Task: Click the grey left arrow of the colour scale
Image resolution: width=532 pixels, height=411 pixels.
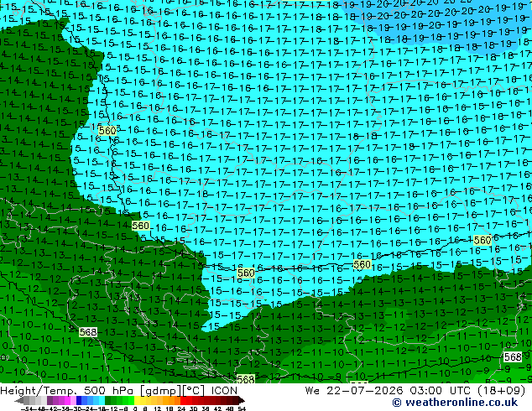Action: click(18, 401)
